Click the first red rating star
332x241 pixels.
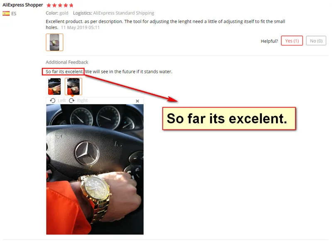pos(49,5)
